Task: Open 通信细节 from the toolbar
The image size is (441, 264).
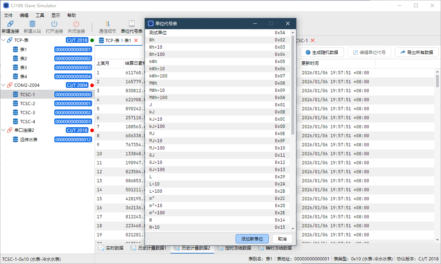Action: 107,24
